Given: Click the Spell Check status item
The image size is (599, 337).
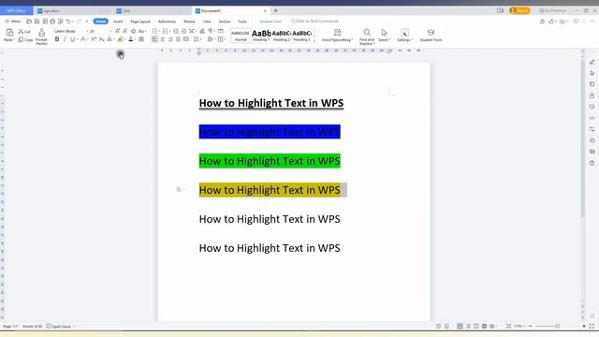Looking at the screenshot, I should (60, 327).
